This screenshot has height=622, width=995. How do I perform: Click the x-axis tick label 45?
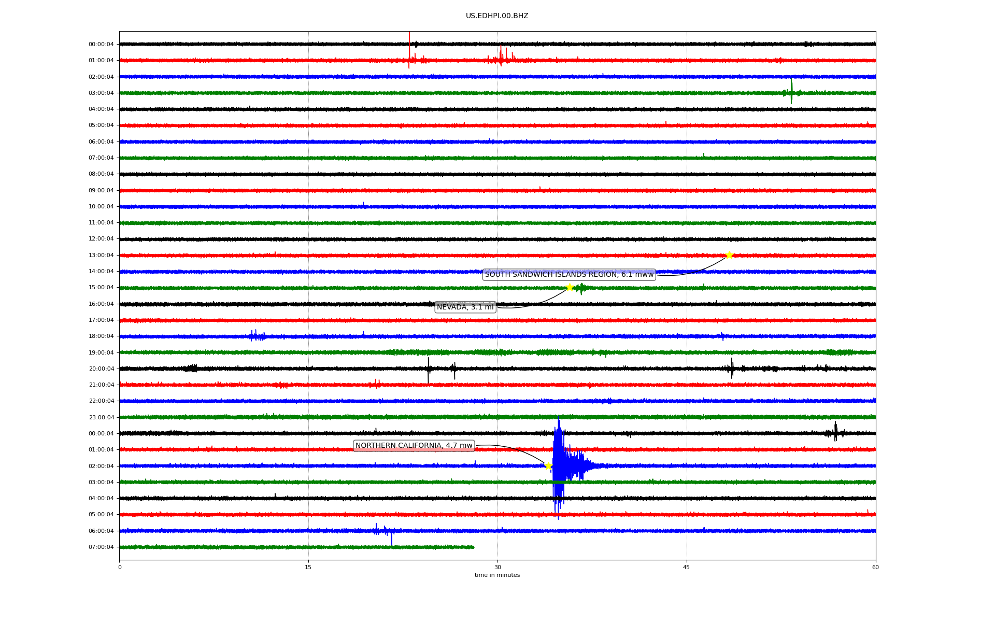click(687, 567)
